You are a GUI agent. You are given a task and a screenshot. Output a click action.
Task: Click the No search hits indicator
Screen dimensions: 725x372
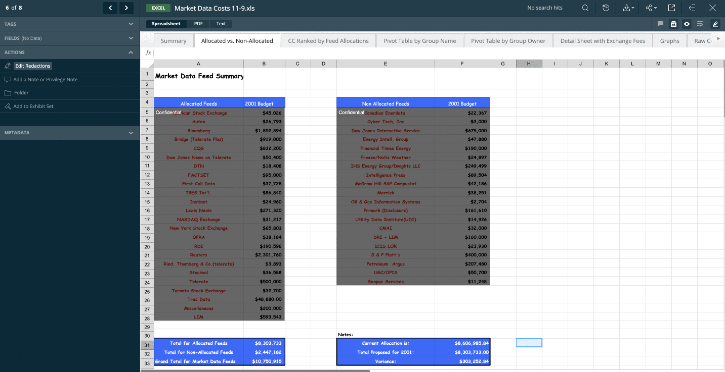coord(544,8)
